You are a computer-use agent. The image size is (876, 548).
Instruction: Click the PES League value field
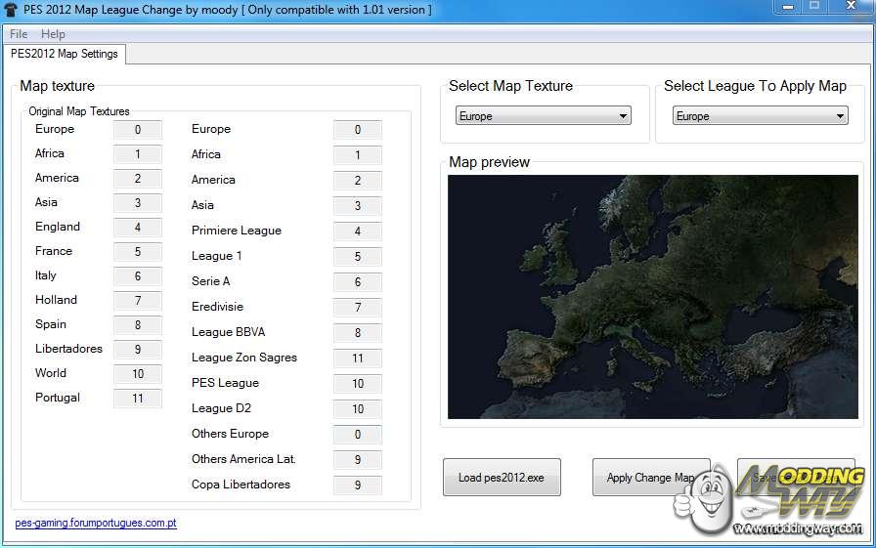coord(357,384)
